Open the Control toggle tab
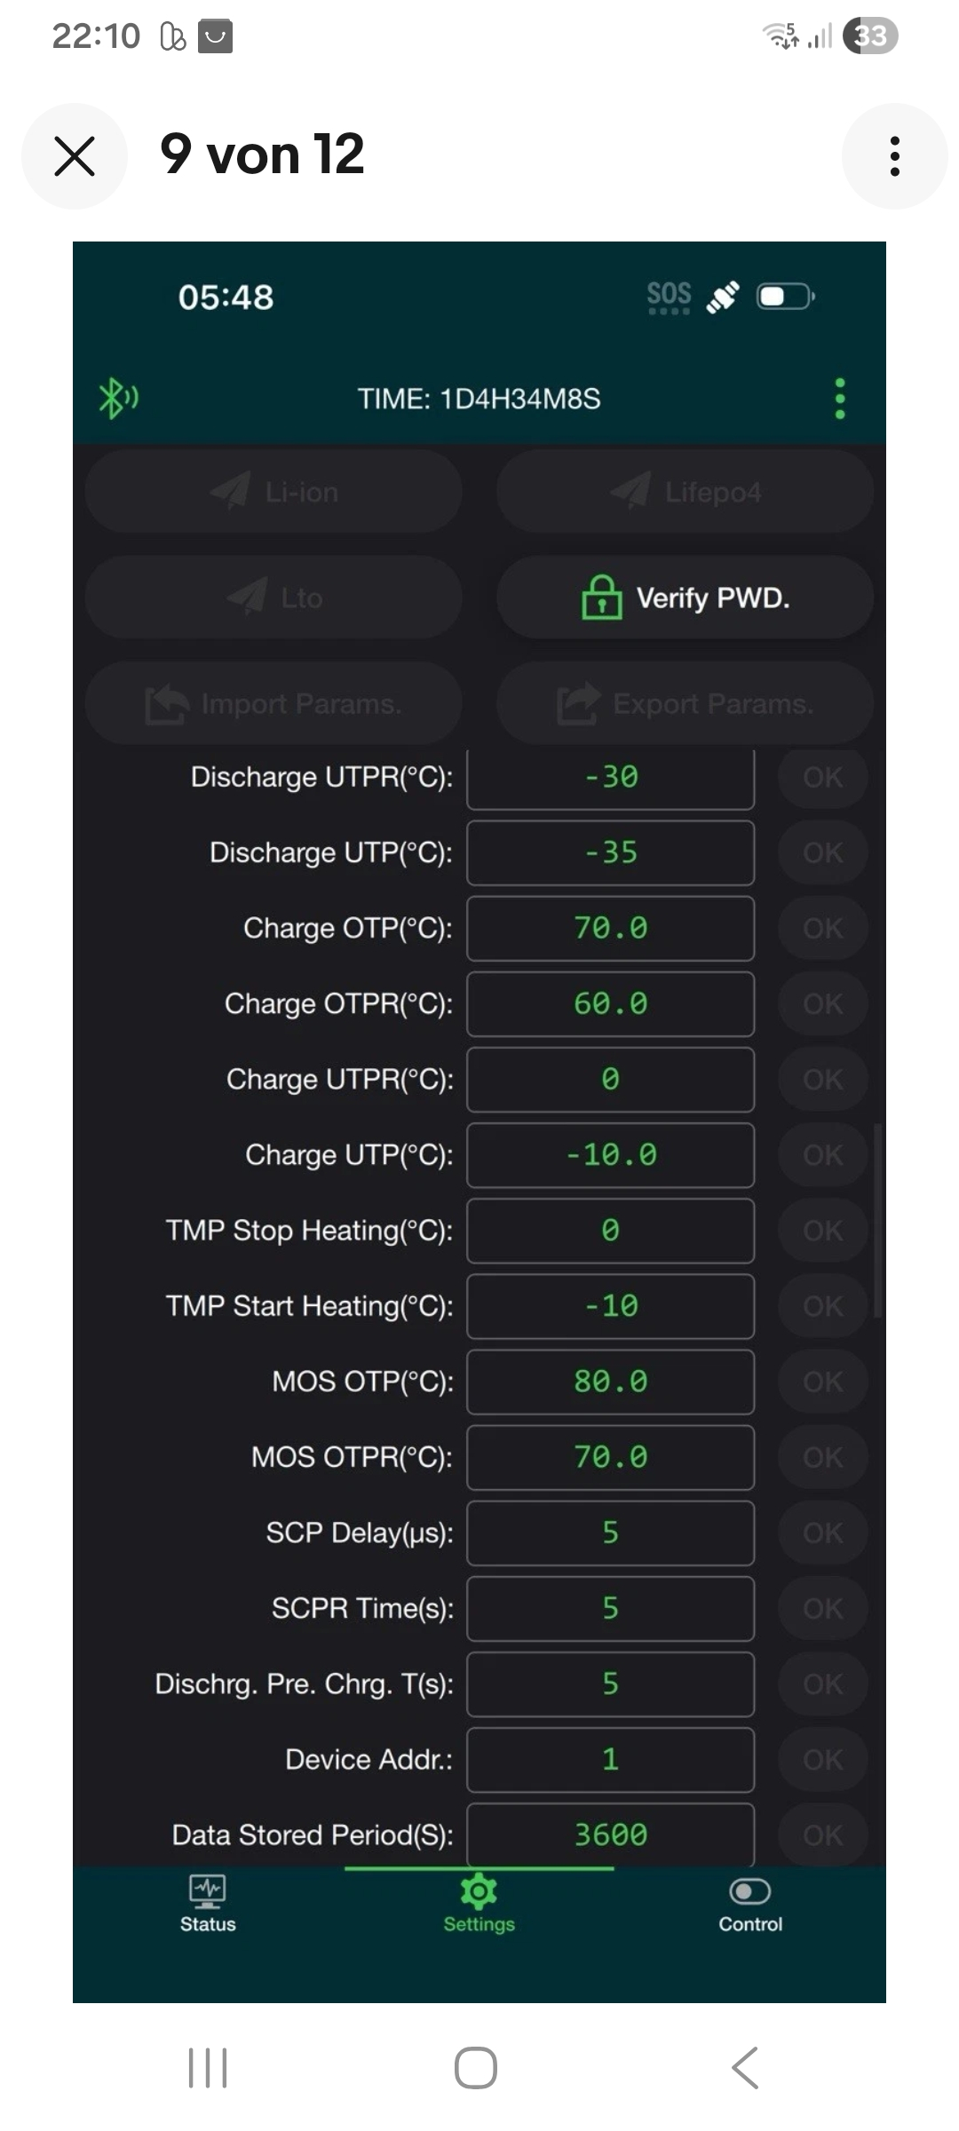Viewport: 959px width, 2131px height. (x=750, y=1905)
